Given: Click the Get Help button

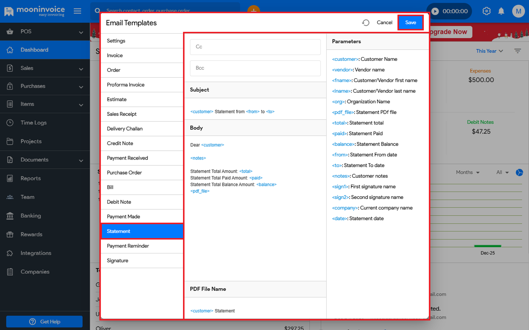Looking at the screenshot, I should (x=44, y=322).
